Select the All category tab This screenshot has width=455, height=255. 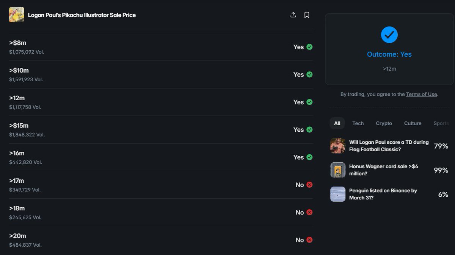[337, 123]
